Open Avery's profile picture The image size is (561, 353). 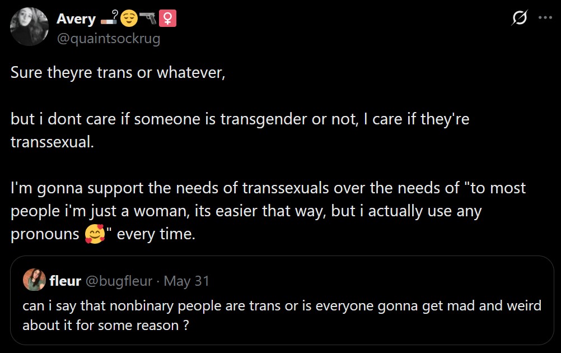[29, 27]
